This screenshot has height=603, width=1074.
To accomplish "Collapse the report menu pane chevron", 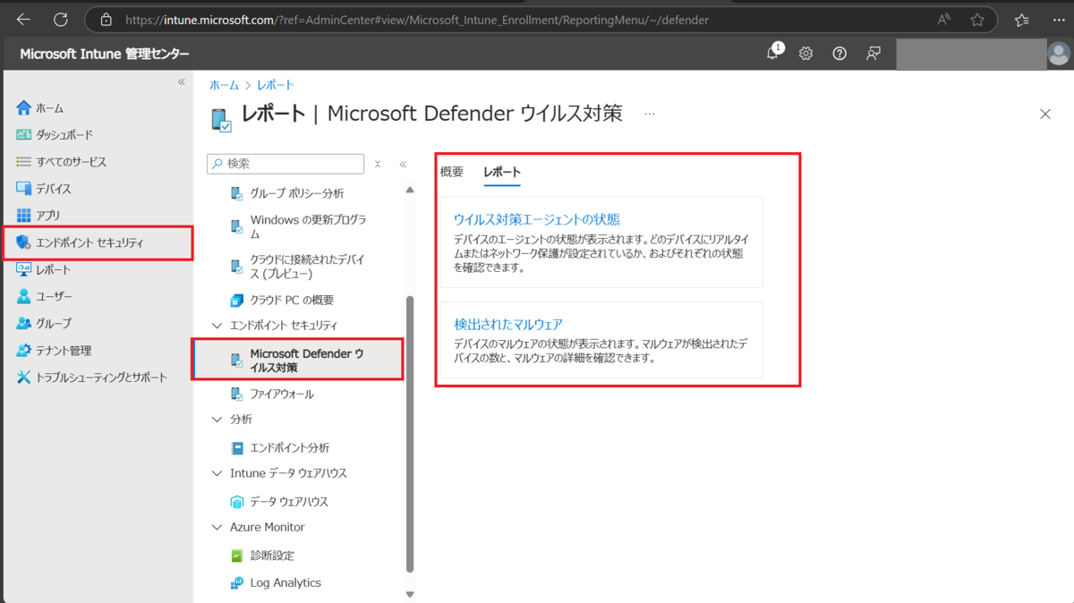I will 403,165.
